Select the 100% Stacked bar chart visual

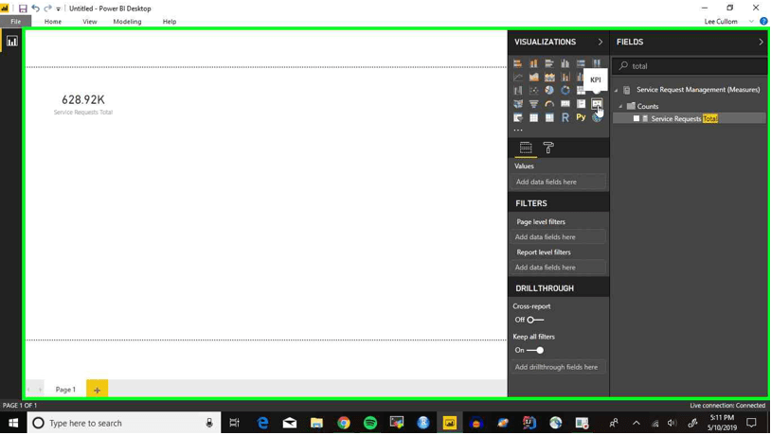[581, 63]
